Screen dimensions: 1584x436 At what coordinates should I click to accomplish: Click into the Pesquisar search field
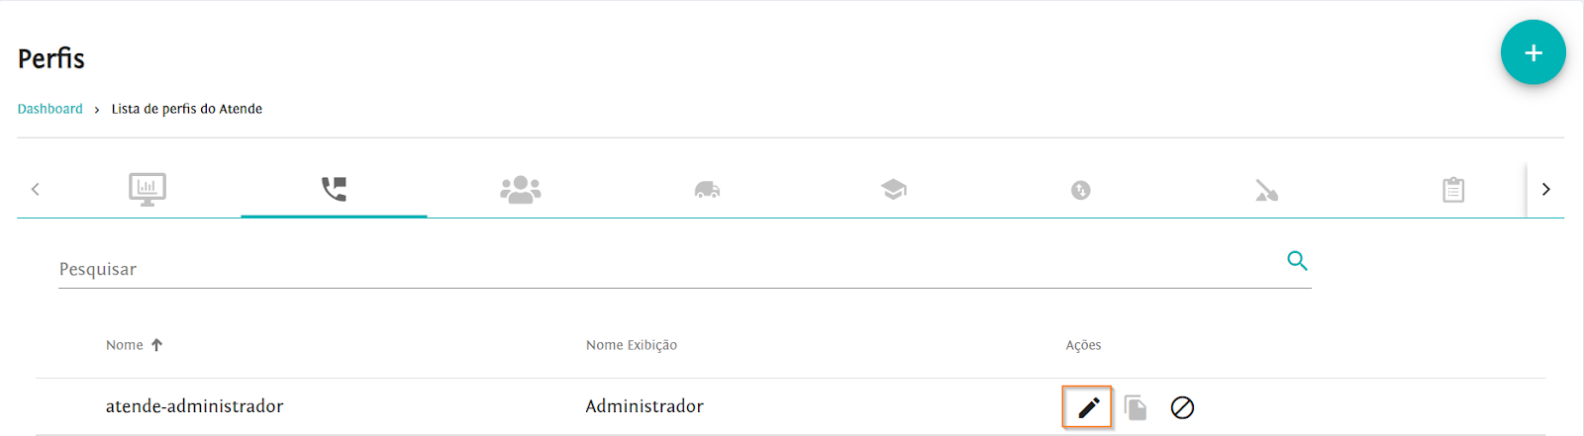663,269
